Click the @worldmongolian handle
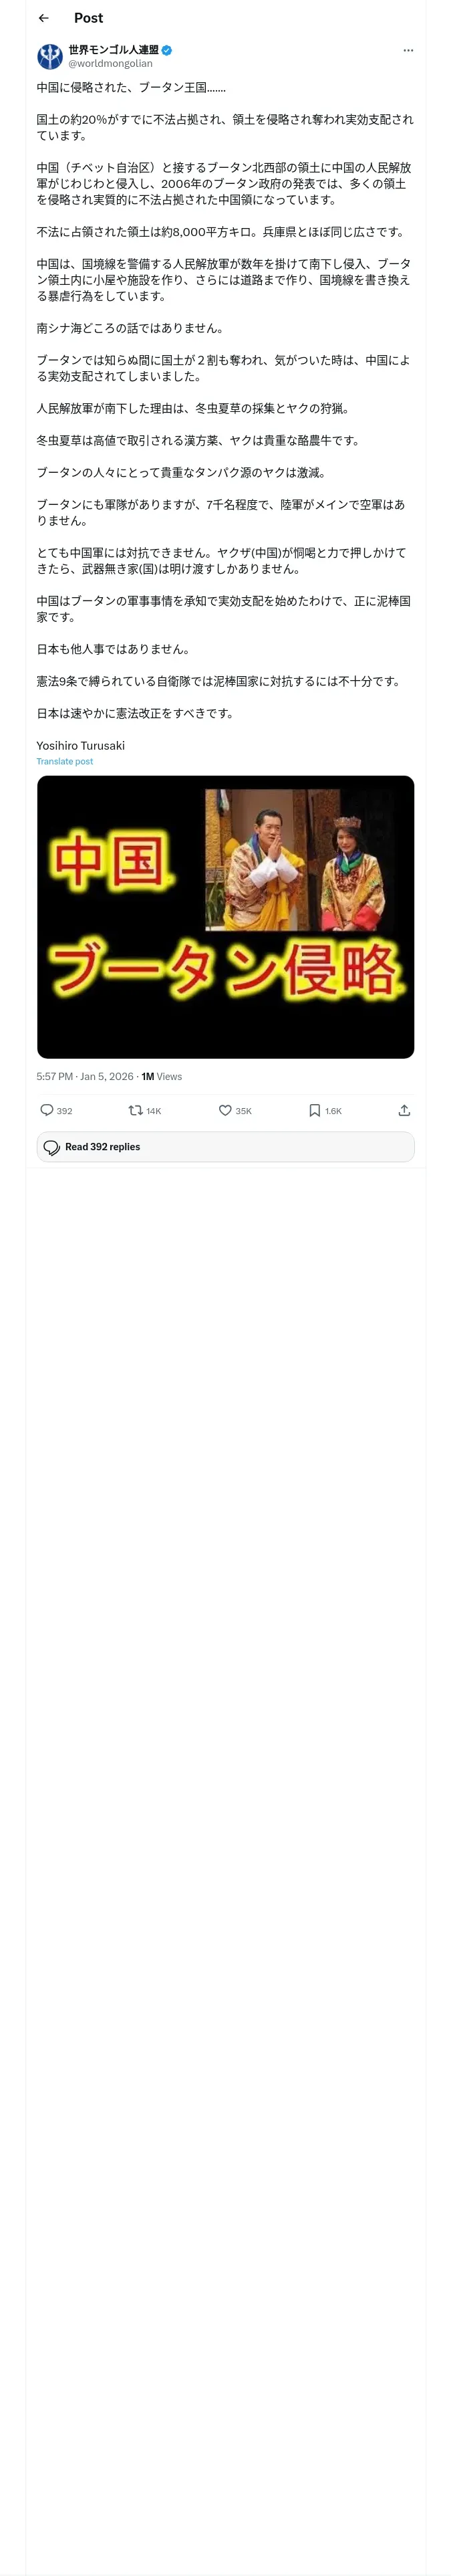The width and height of the screenshot is (451, 2576). (x=110, y=63)
